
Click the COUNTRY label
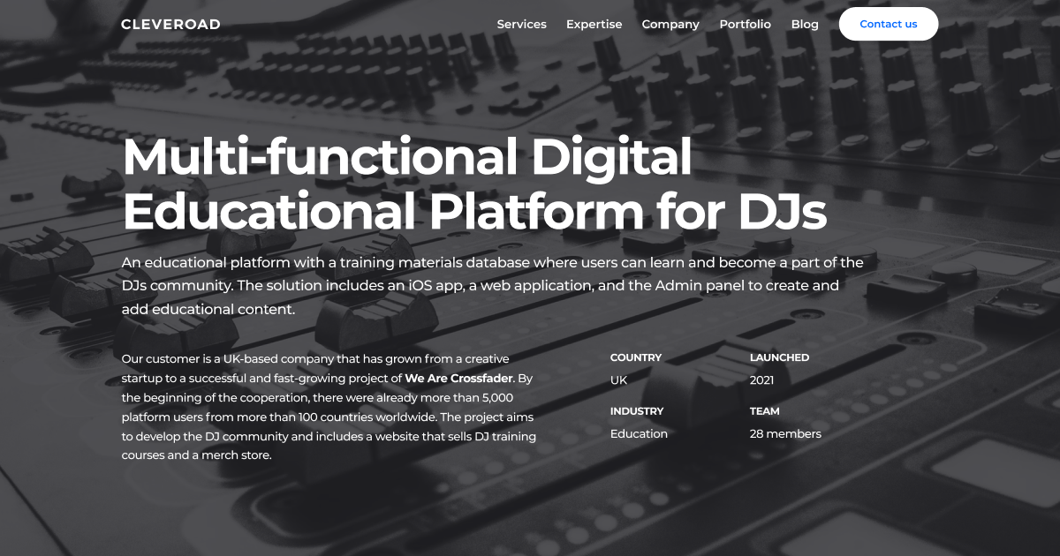635,357
